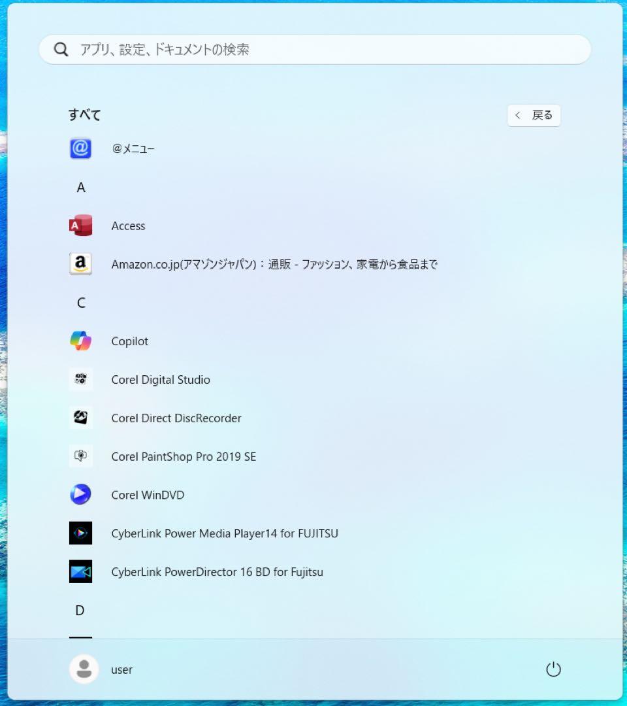Launch Corel PaintShop Pro 2019 SE icon
This screenshot has height=706, width=627.
[x=80, y=456]
